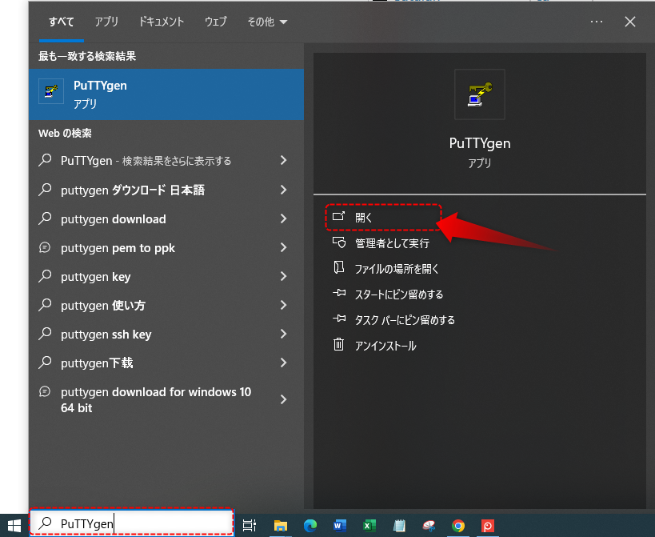This screenshot has height=537, width=655.
Task: Select 管理者として実行
Action: pyautogui.click(x=392, y=243)
